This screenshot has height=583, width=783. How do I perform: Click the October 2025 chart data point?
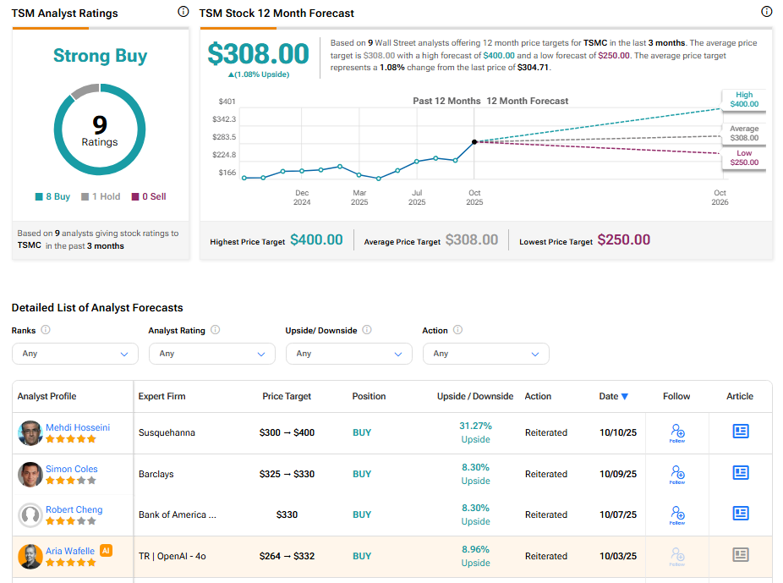point(474,142)
